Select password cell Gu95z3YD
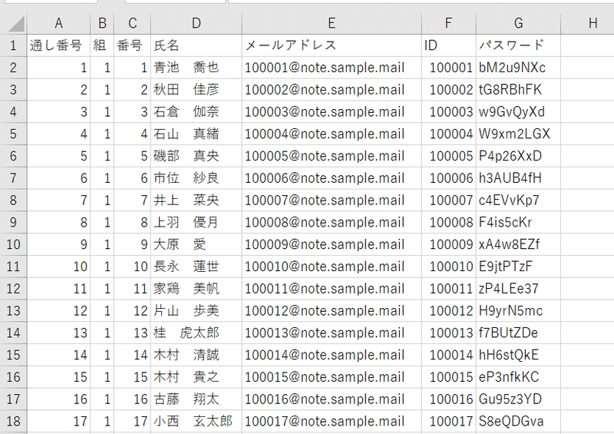Image resolution: width=614 pixels, height=434 pixels. [x=519, y=399]
